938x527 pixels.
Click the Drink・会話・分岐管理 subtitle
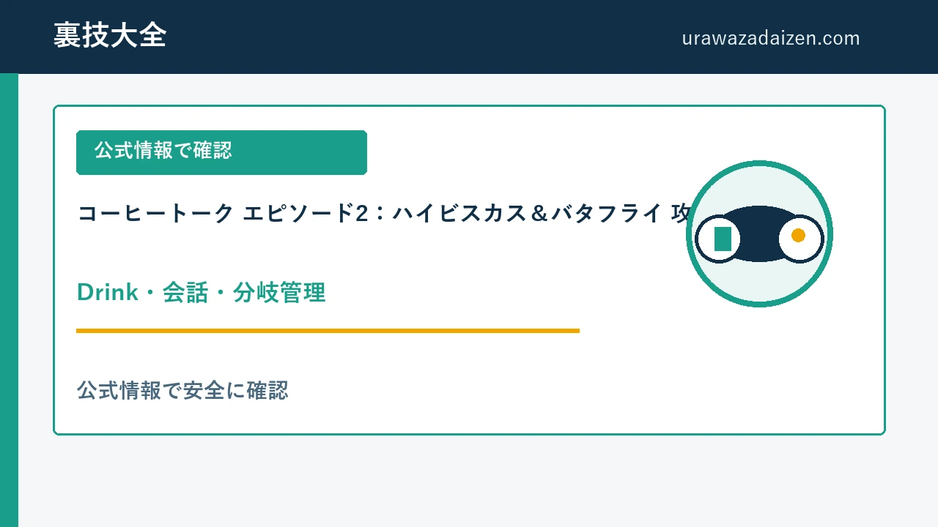(201, 292)
